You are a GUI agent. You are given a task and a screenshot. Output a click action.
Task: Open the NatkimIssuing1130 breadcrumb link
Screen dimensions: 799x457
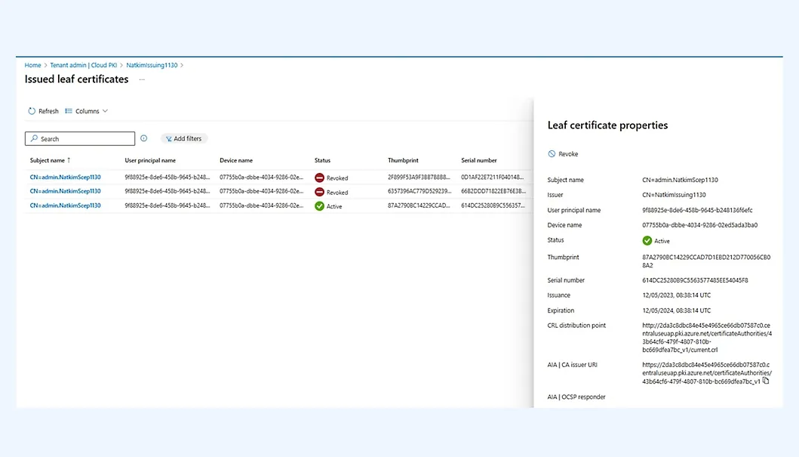(x=152, y=66)
